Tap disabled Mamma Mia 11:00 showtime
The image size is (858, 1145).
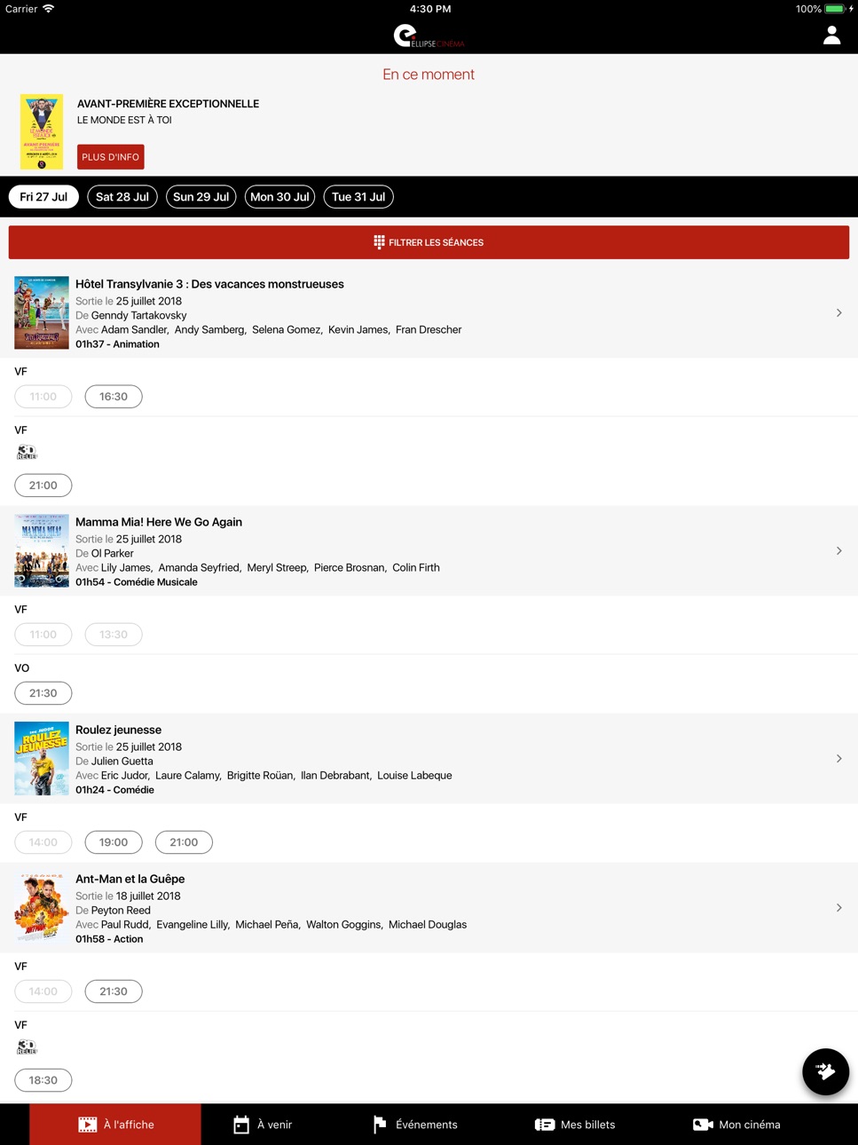coord(43,635)
